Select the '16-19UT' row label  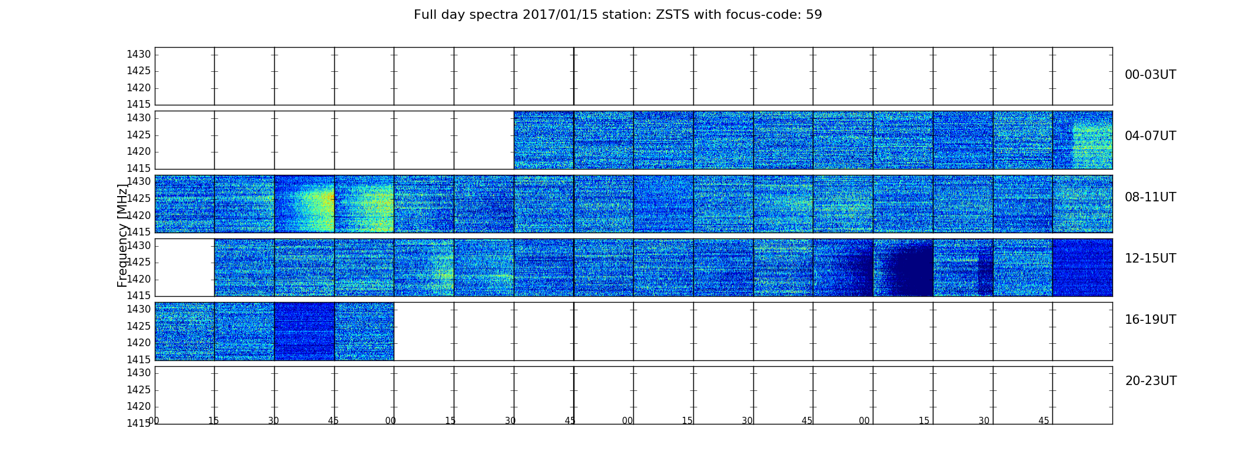[x=1150, y=320]
